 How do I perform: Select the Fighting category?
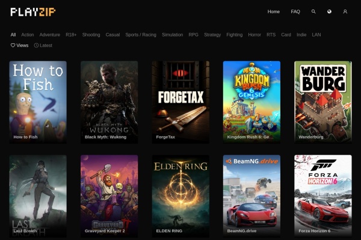[235, 35]
